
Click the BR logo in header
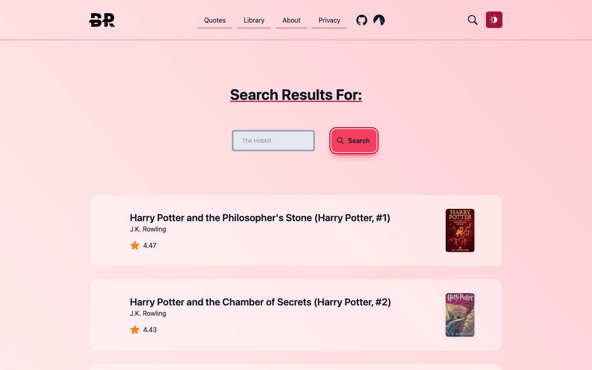tap(102, 20)
